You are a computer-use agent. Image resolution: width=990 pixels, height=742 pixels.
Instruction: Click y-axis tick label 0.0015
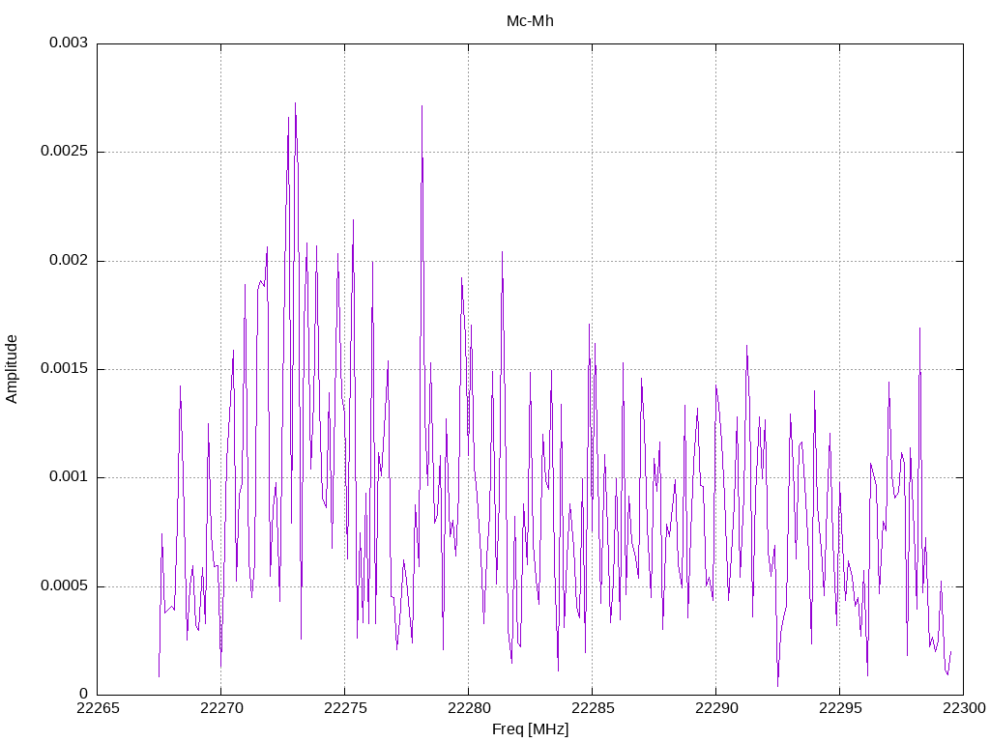(x=64, y=368)
